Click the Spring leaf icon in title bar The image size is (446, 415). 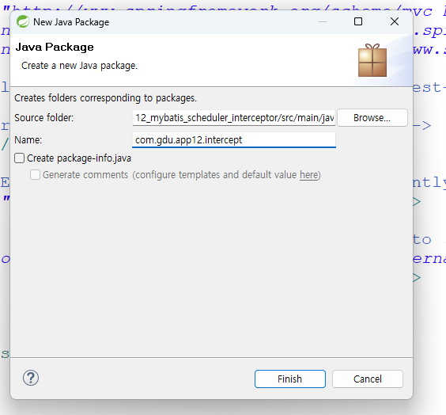(x=23, y=21)
